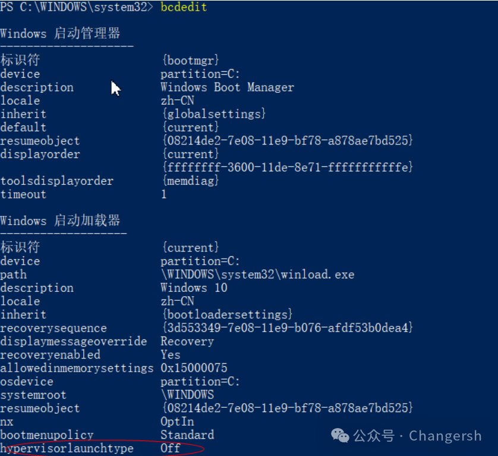Click the Windows 10 description value

point(194,288)
